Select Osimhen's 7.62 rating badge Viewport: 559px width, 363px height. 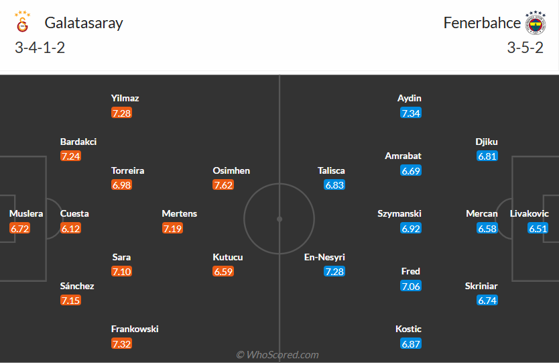click(224, 185)
